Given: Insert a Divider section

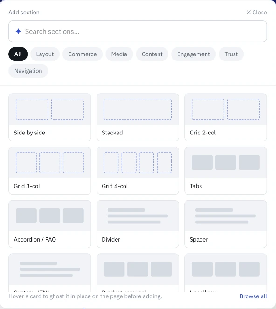Looking at the screenshot, I should tap(138, 224).
